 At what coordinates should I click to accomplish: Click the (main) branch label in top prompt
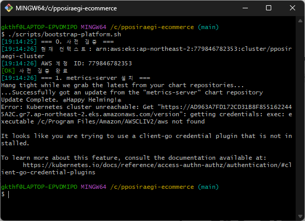[x=208, y=27]
